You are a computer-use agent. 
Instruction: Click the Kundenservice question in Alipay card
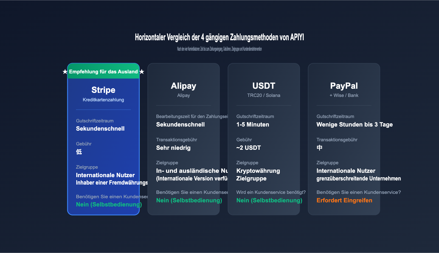192,192
